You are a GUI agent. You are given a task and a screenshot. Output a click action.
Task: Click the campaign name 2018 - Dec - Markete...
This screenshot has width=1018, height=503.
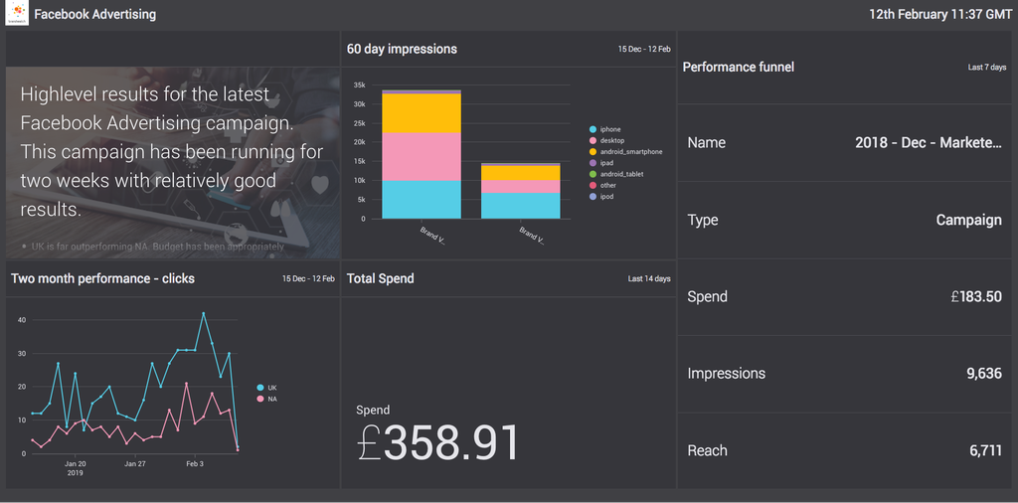pyautogui.click(x=929, y=143)
